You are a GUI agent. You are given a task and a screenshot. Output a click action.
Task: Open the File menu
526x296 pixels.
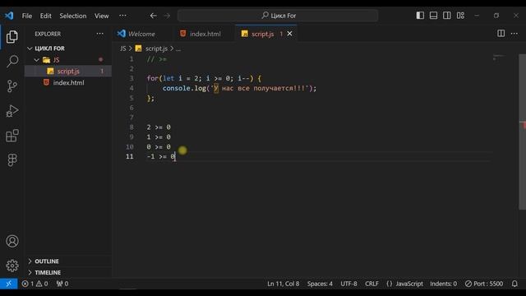[27, 16]
